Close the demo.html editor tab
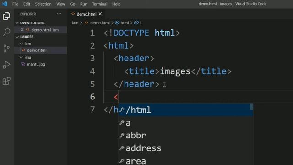This screenshot has height=165, width=293. pos(100,14)
